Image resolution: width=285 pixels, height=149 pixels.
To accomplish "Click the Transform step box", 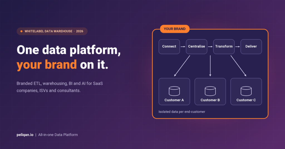I will [224, 47].
